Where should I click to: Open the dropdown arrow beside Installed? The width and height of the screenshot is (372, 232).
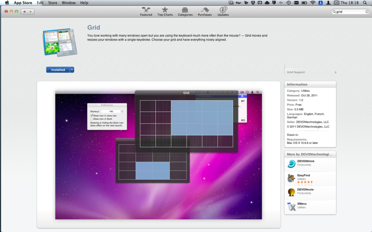click(x=72, y=70)
